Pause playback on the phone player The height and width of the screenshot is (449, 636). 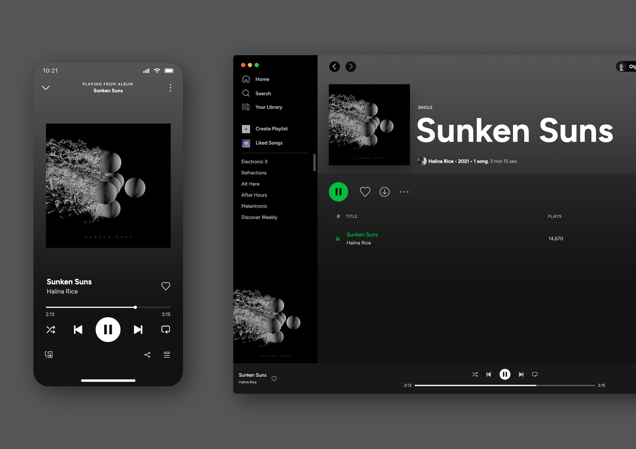pyautogui.click(x=108, y=330)
